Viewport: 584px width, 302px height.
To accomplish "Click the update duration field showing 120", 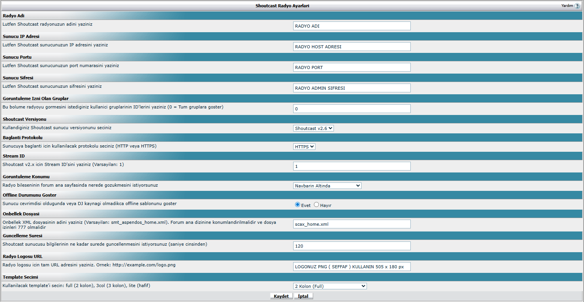I will pos(352,246).
